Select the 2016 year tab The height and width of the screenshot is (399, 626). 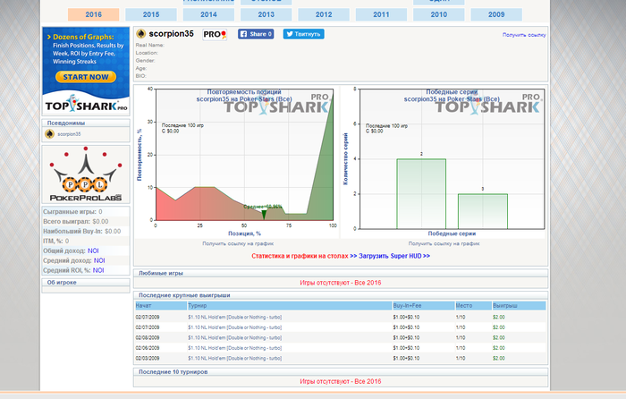coord(93,14)
